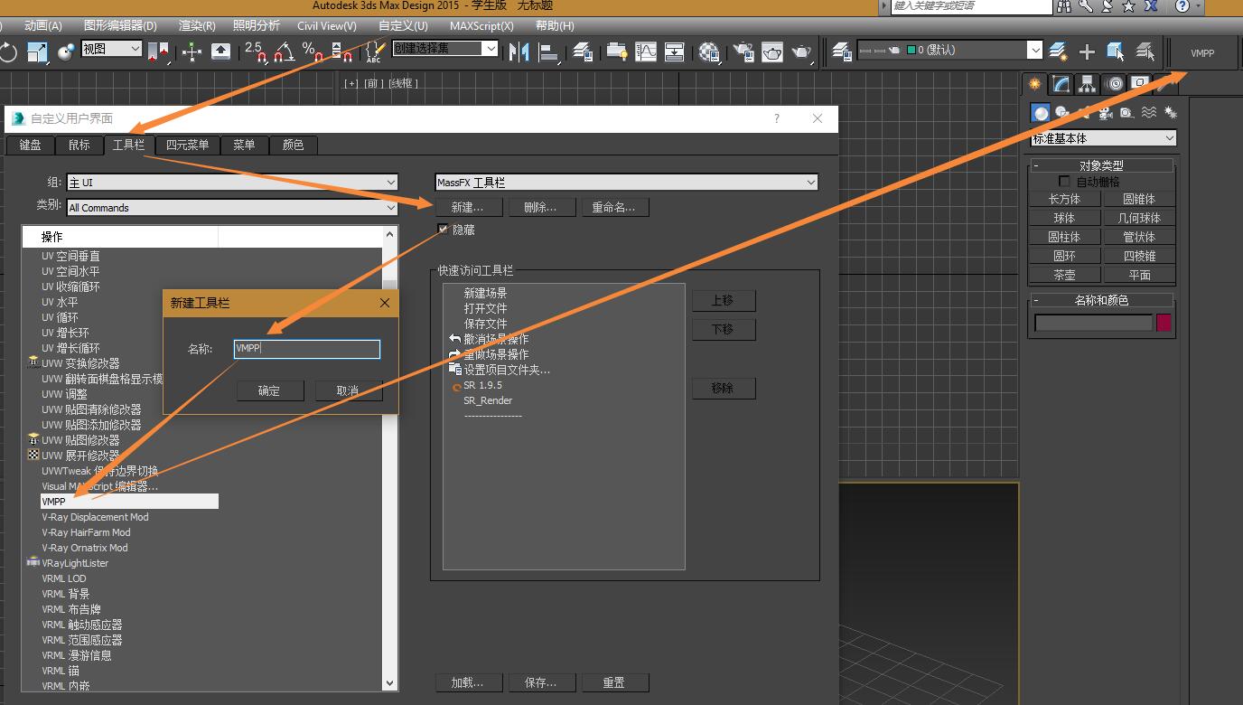Click the favorites star icon
1243x705 pixels.
[1129, 6]
